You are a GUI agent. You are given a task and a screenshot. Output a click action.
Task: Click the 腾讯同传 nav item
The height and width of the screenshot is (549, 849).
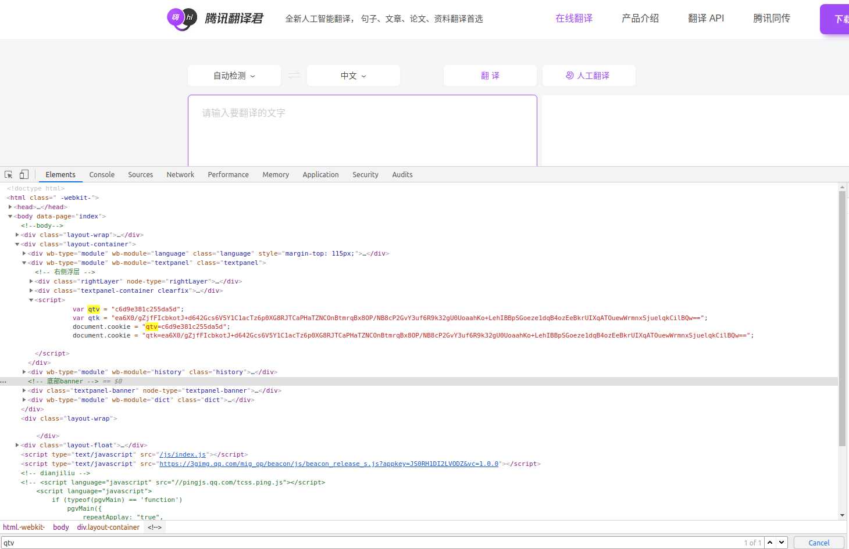pyautogui.click(x=772, y=19)
